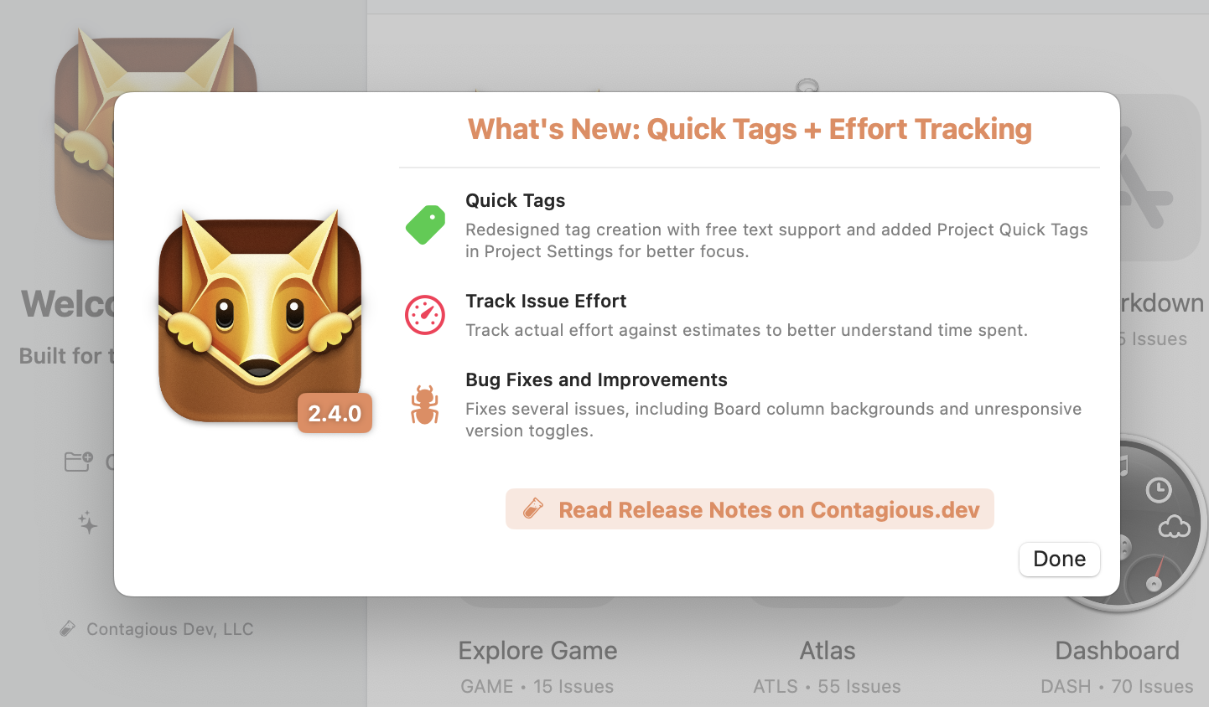Click the Track Issue Effort heading
The height and width of the screenshot is (707, 1209).
click(x=546, y=301)
